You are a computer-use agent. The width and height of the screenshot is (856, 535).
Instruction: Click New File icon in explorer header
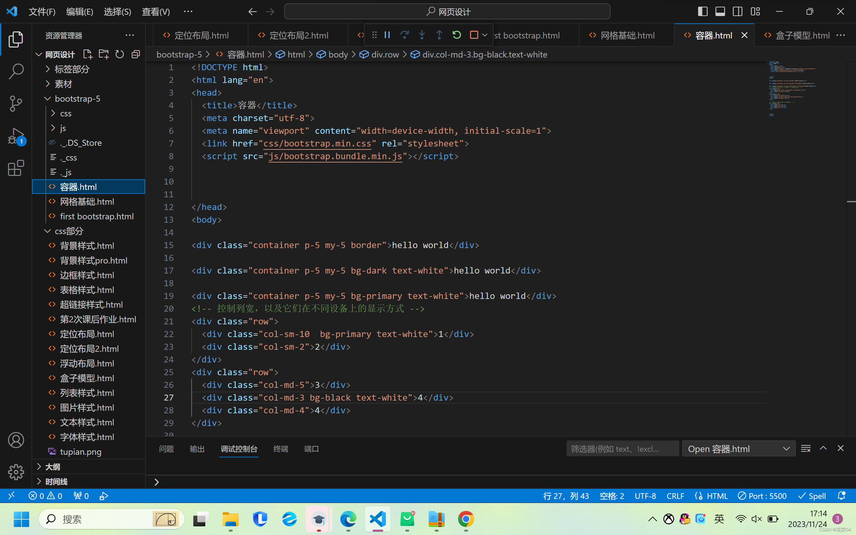tap(87, 54)
